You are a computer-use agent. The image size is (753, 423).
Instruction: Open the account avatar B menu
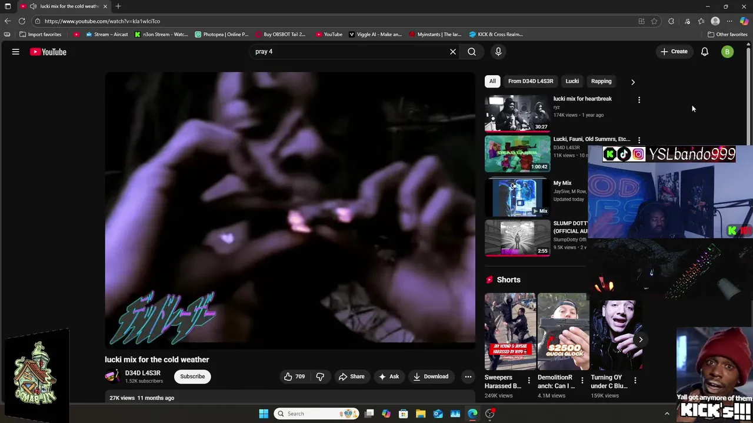tap(728, 52)
